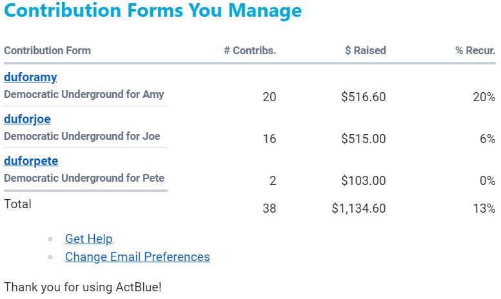Click the Contribution Form column header
This screenshot has width=501, height=299.
click(x=47, y=50)
